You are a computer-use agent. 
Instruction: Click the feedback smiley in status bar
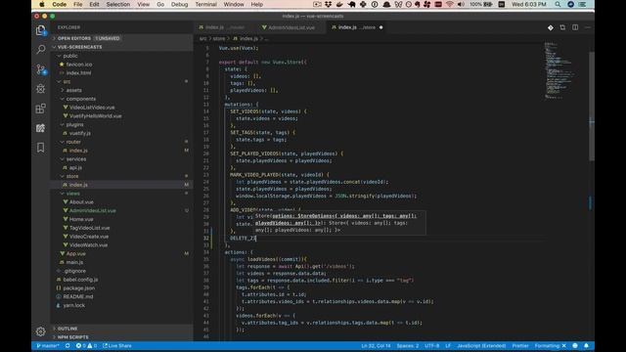(575, 345)
